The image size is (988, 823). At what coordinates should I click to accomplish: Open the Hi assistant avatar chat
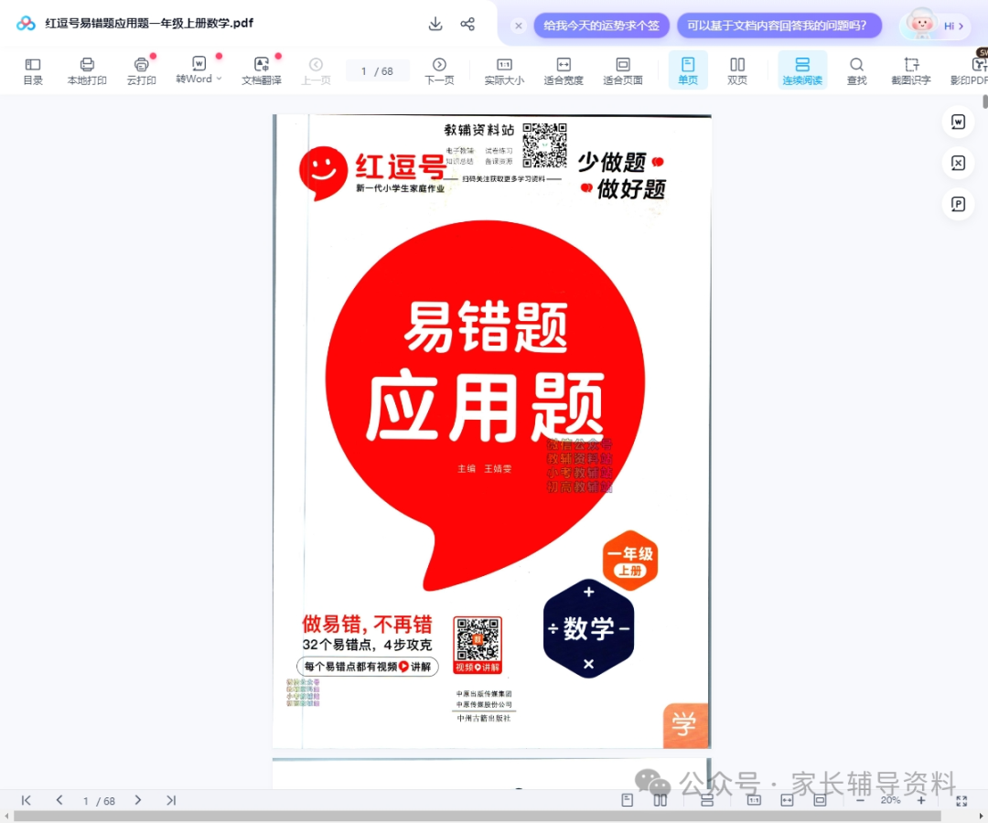(935, 26)
